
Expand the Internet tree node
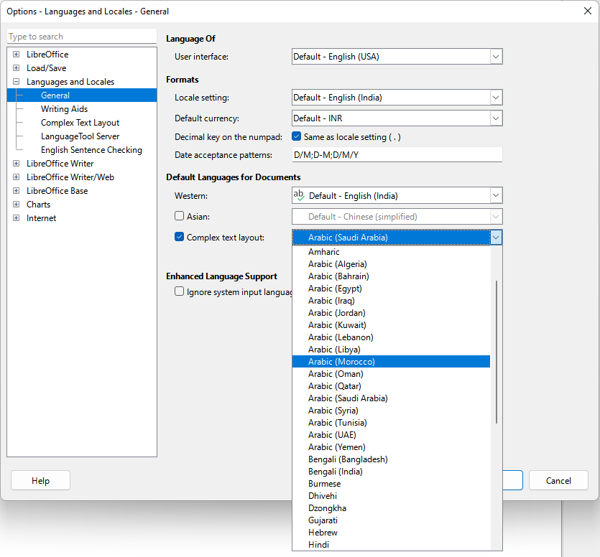[x=16, y=218]
